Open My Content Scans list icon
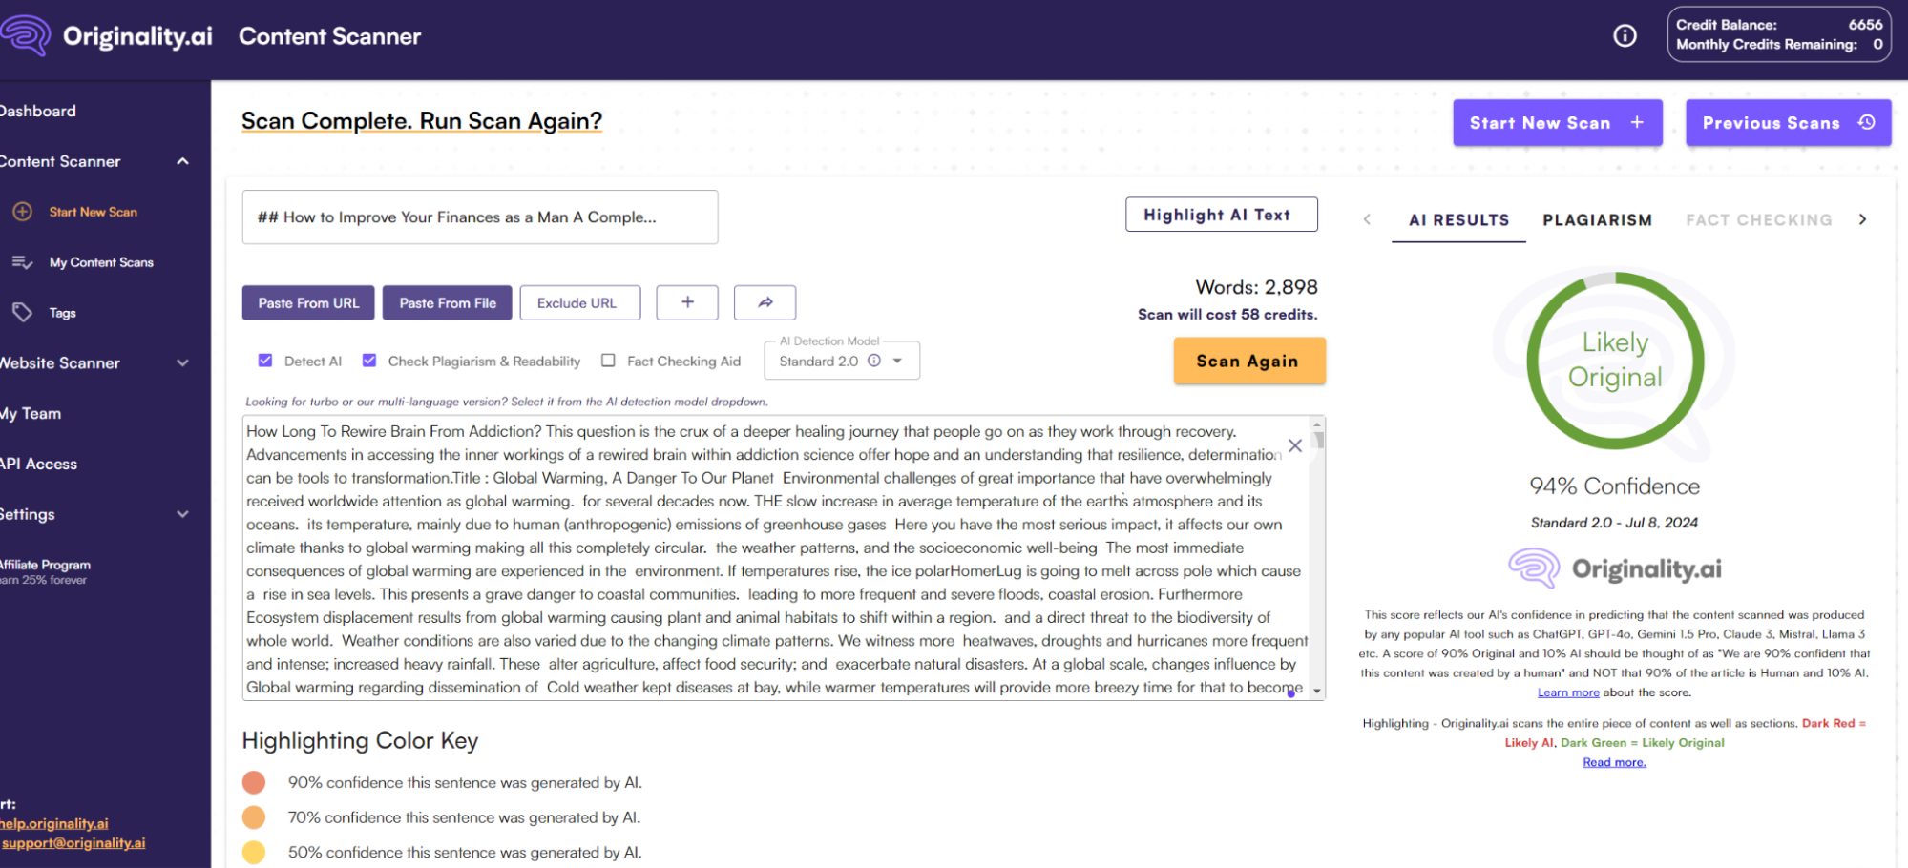The width and height of the screenshot is (1908, 868). 23,262
